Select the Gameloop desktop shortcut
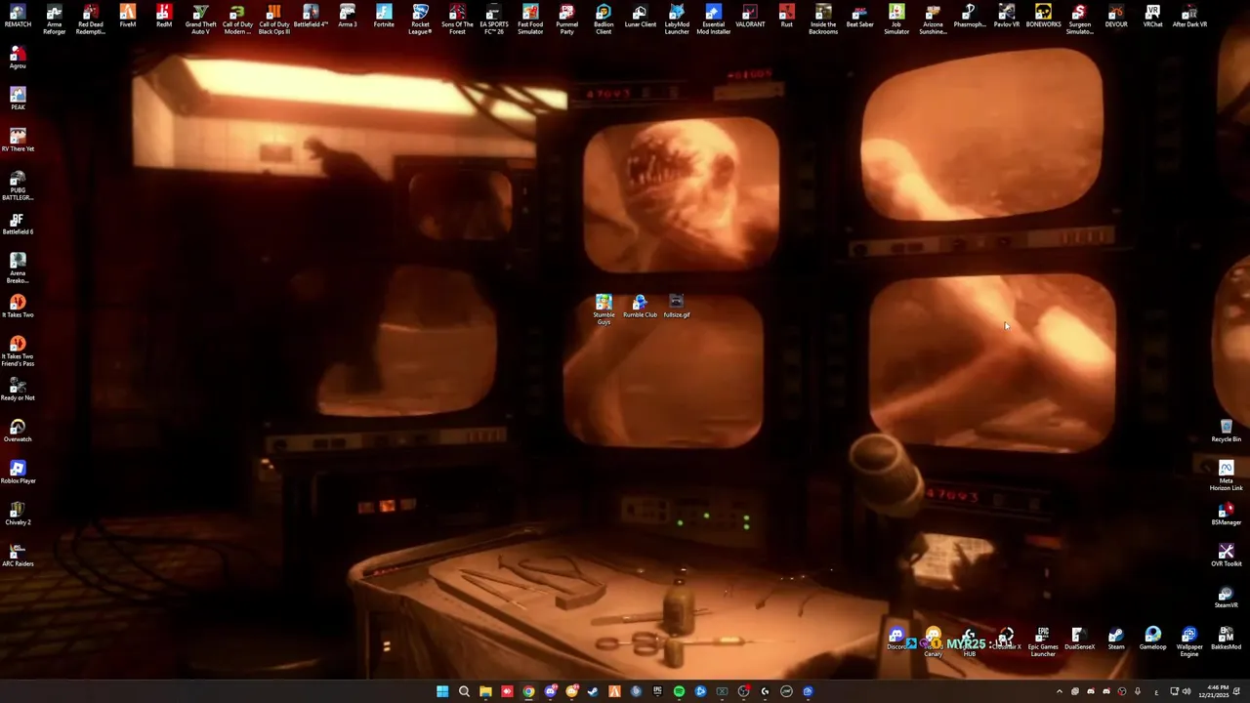 coord(1152,639)
